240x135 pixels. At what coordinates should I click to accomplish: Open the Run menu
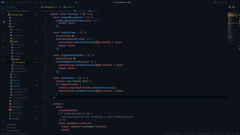click(x=37, y=3)
